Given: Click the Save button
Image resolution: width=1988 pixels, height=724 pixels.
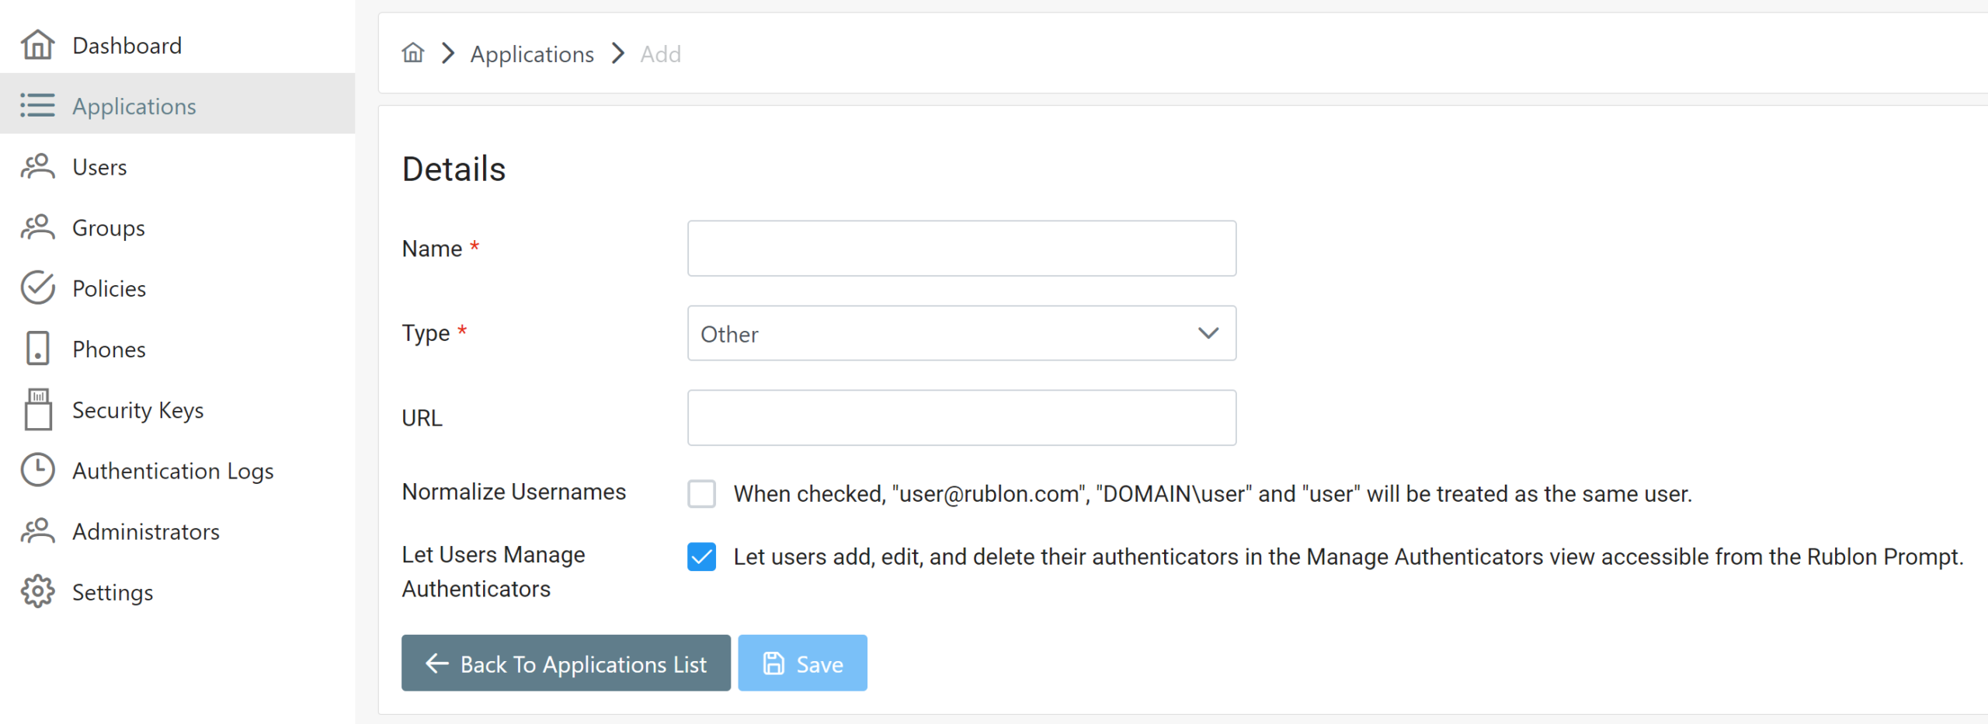Looking at the screenshot, I should 802,663.
